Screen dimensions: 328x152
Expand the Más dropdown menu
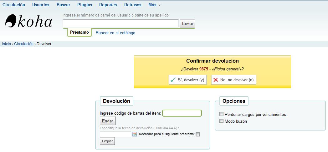point(154,5)
